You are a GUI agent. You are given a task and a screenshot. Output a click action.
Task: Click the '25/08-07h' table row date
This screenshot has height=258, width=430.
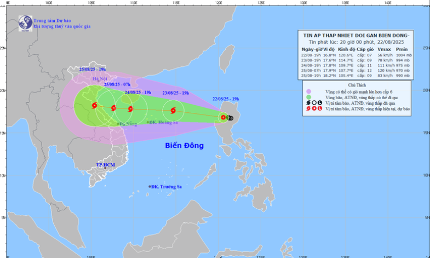(311, 71)
